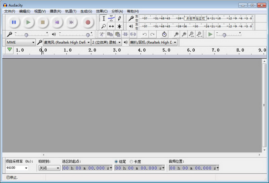This screenshot has height=183, width=269.
Task: Click the timeline ruler at 3.0
Action: pos(117,50)
